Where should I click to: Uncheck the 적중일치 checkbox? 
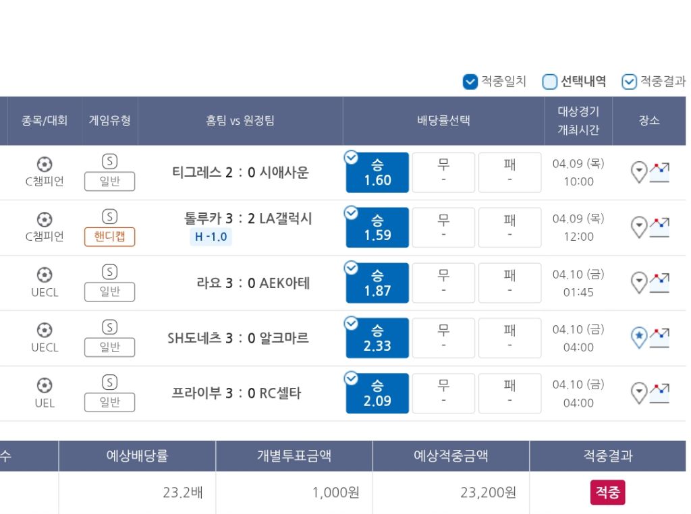coord(470,82)
